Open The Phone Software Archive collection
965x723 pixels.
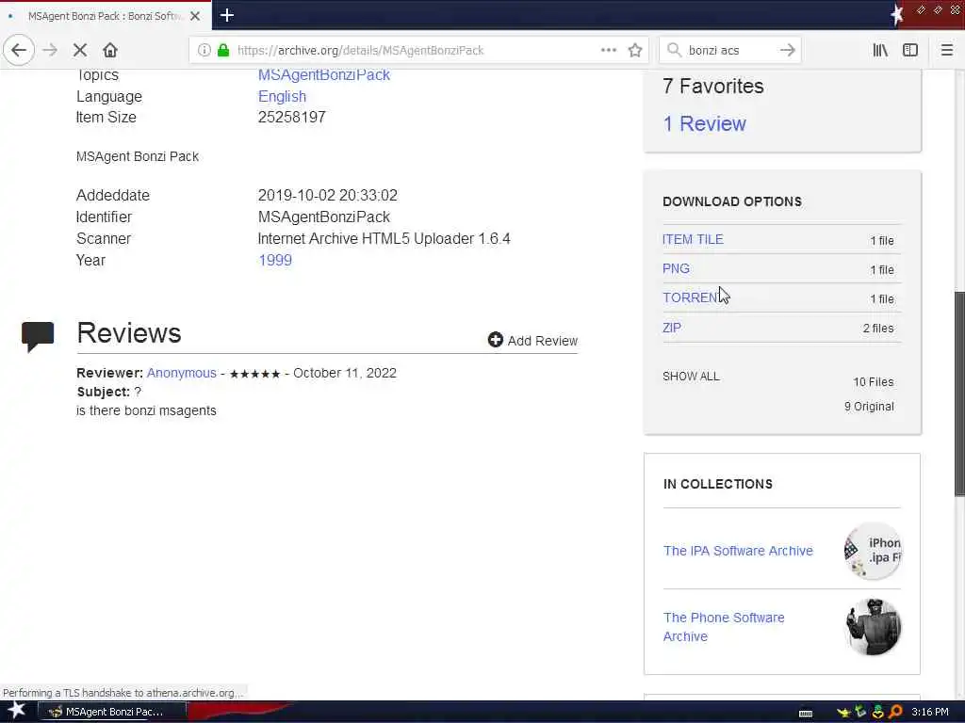pos(724,626)
